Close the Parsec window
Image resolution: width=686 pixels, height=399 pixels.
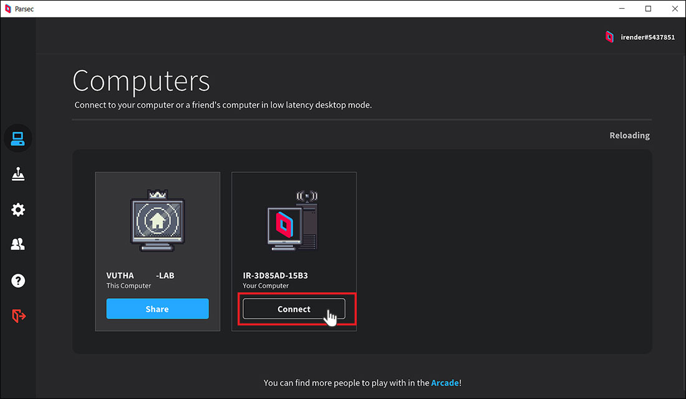pyautogui.click(x=675, y=9)
